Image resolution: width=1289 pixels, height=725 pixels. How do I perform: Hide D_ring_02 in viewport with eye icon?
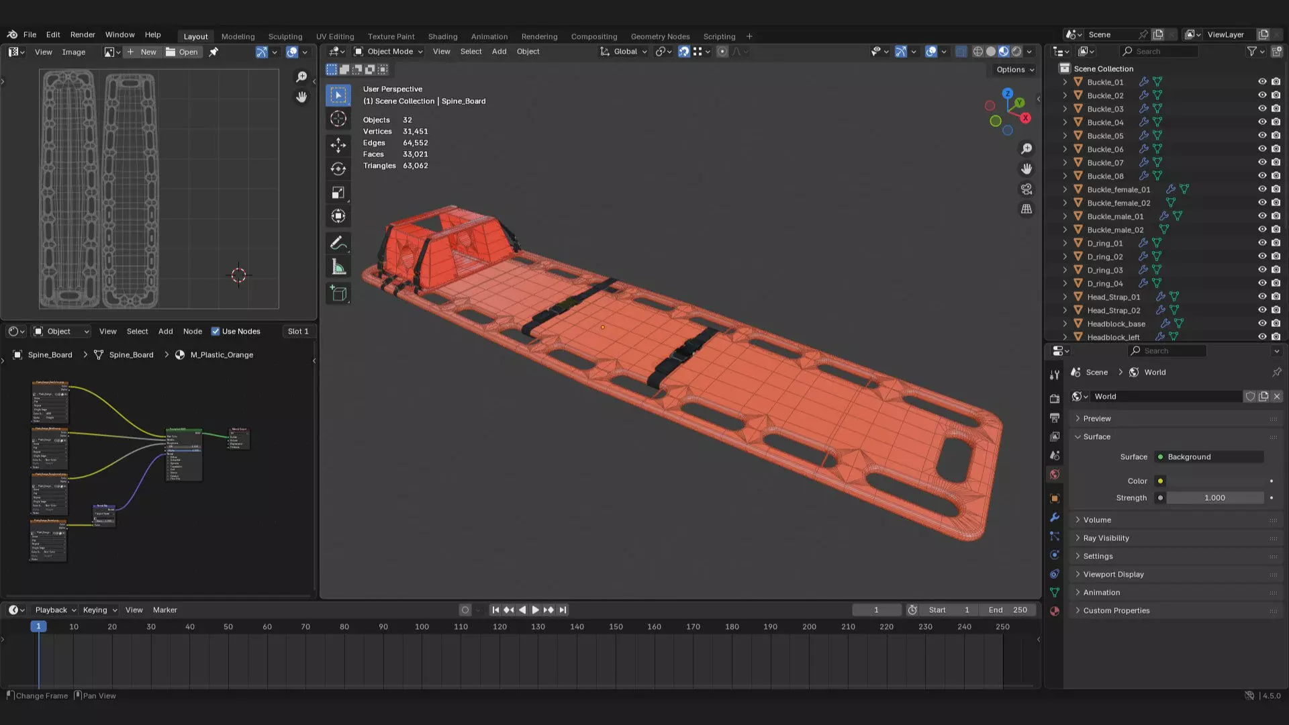1262,256
